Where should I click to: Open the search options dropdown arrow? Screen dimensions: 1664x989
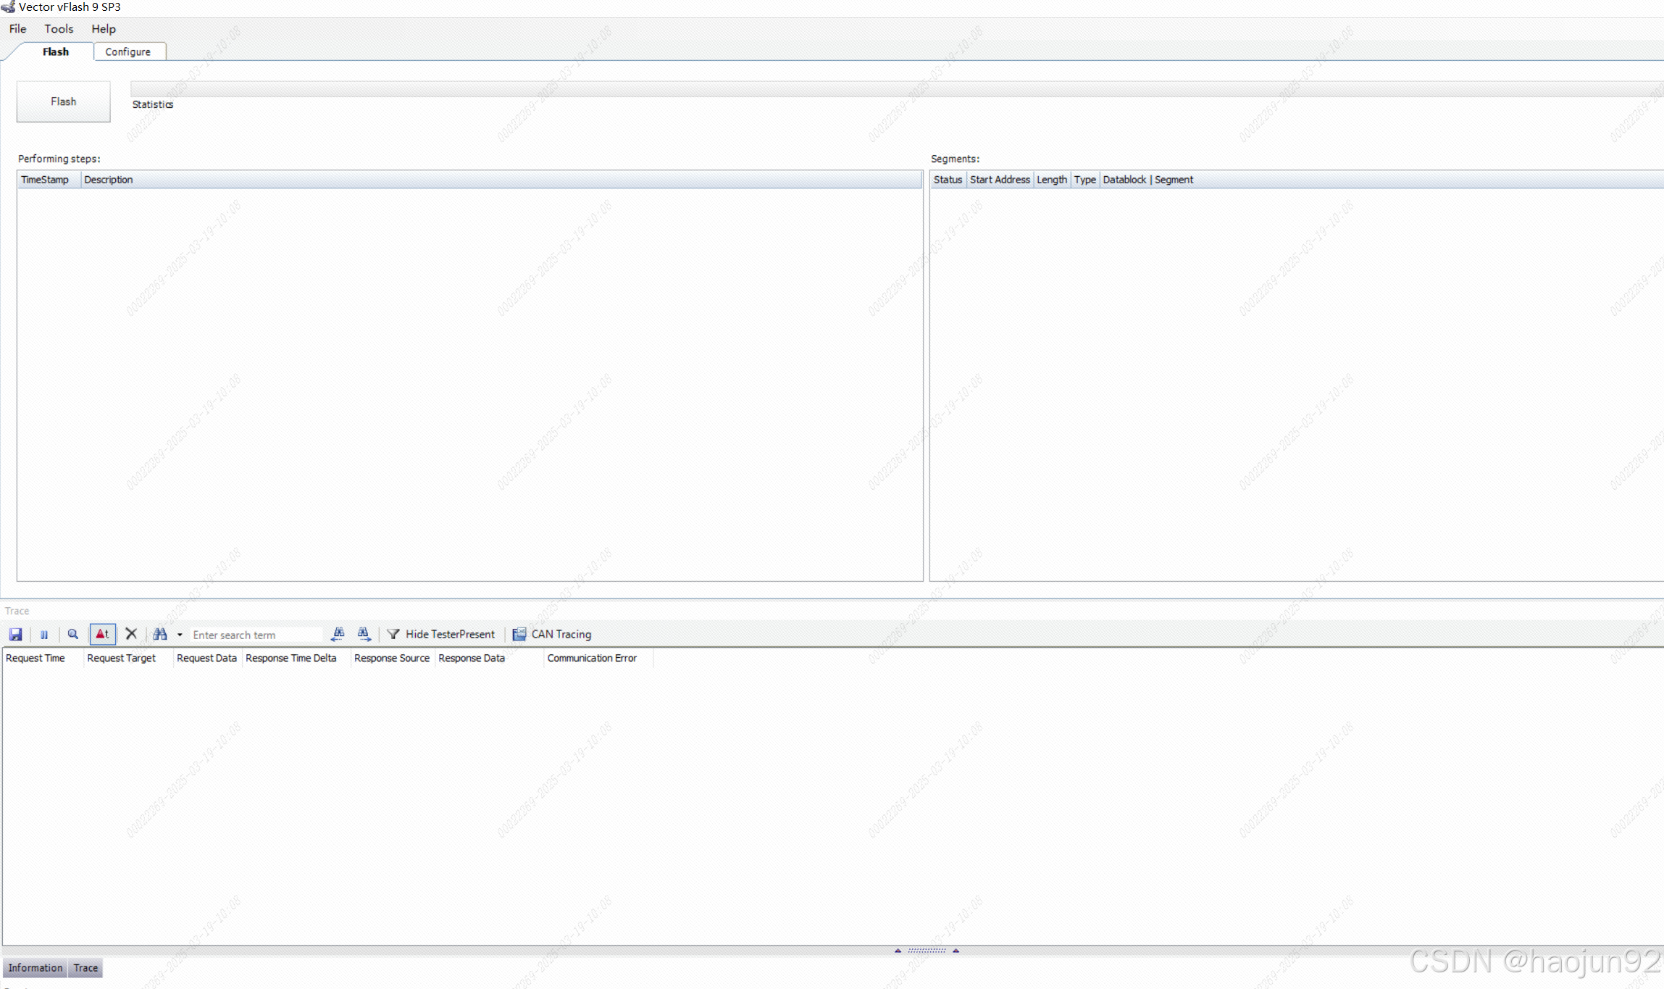(x=180, y=635)
